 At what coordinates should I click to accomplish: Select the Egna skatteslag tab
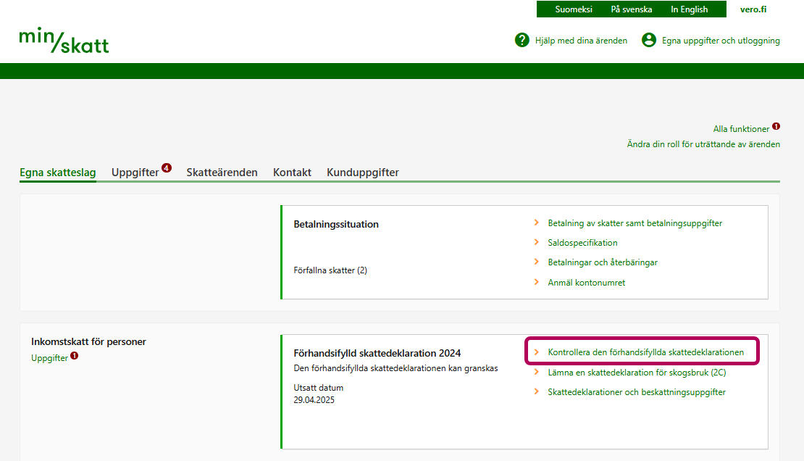point(58,173)
